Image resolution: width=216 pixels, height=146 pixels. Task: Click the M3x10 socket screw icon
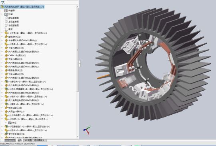6,63
